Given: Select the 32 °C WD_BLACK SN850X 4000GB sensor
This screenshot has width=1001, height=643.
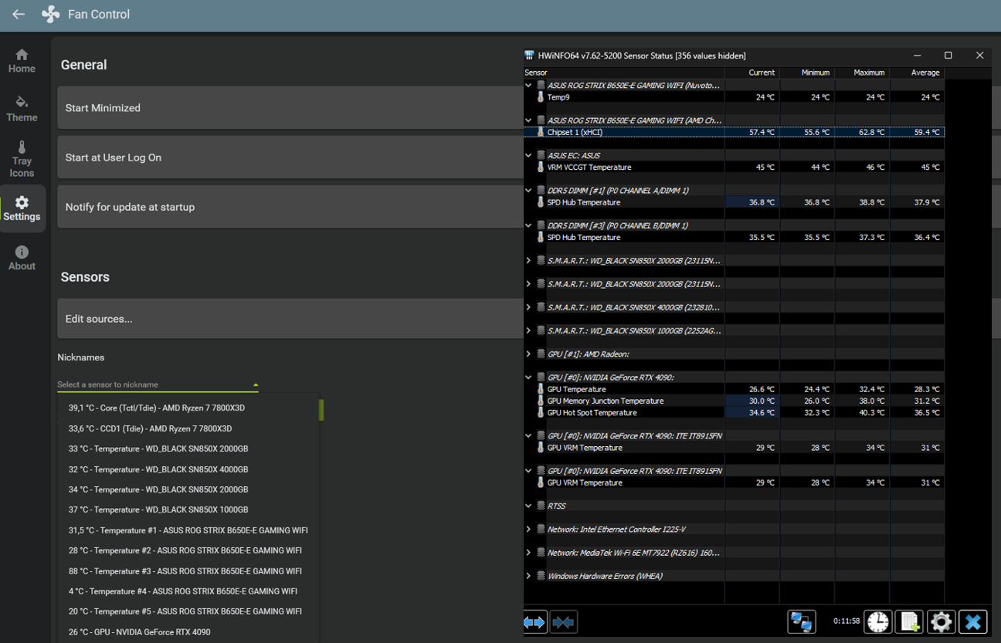Looking at the screenshot, I should click(x=188, y=469).
